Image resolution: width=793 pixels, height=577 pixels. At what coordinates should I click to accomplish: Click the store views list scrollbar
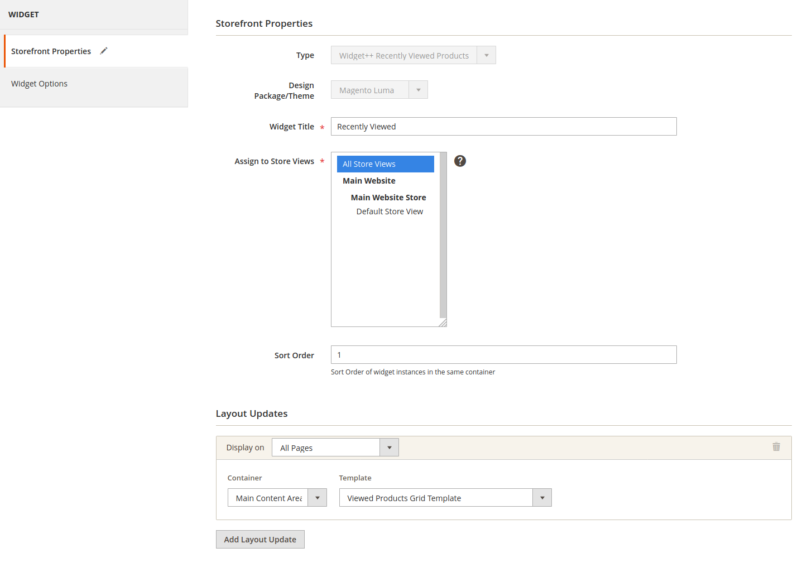tap(443, 234)
